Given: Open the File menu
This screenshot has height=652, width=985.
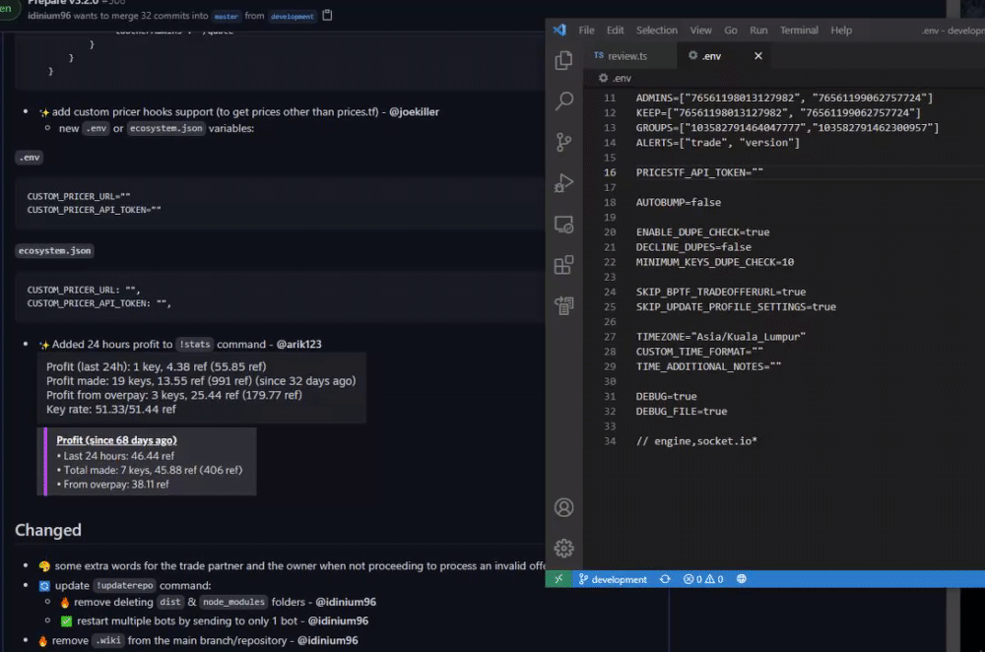Looking at the screenshot, I should click(586, 31).
